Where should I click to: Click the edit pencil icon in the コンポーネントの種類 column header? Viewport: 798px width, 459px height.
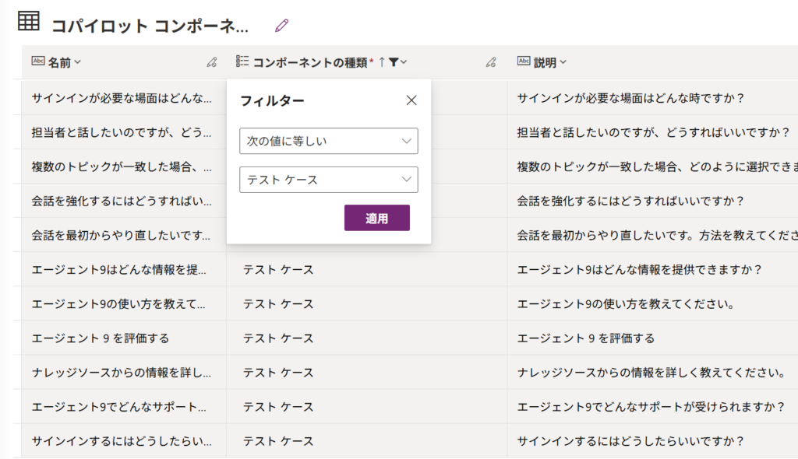[x=490, y=62]
